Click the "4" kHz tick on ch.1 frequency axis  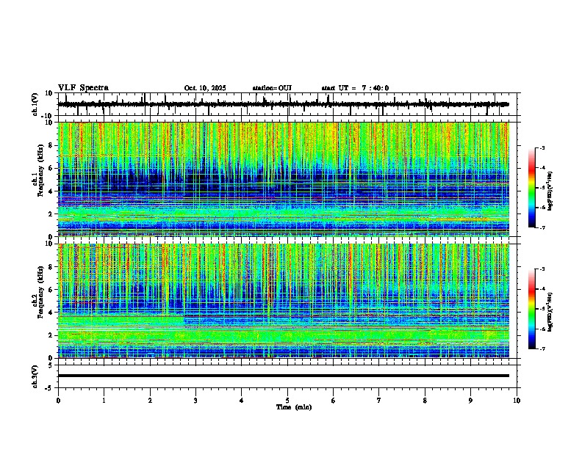click(x=51, y=191)
